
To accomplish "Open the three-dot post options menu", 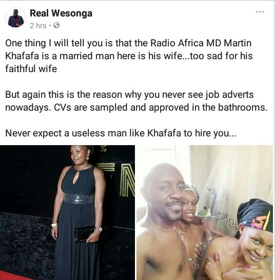I will [x=260, y=12].
